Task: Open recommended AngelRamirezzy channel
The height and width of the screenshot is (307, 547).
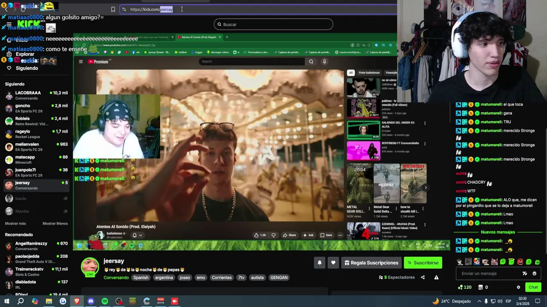Action: 36,246
